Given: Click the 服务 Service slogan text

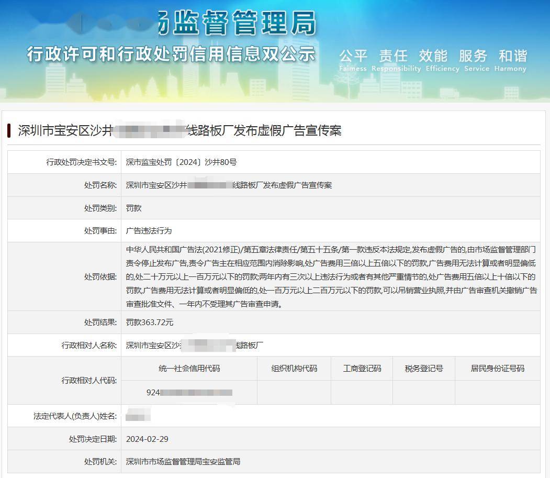Looking at the screenshot, I should tap(476, 60).
